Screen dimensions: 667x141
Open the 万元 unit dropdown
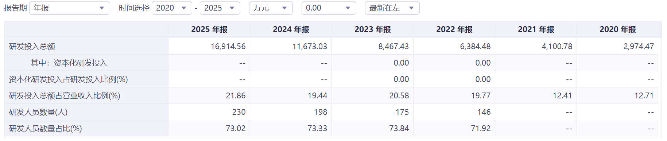click(271, 8)
